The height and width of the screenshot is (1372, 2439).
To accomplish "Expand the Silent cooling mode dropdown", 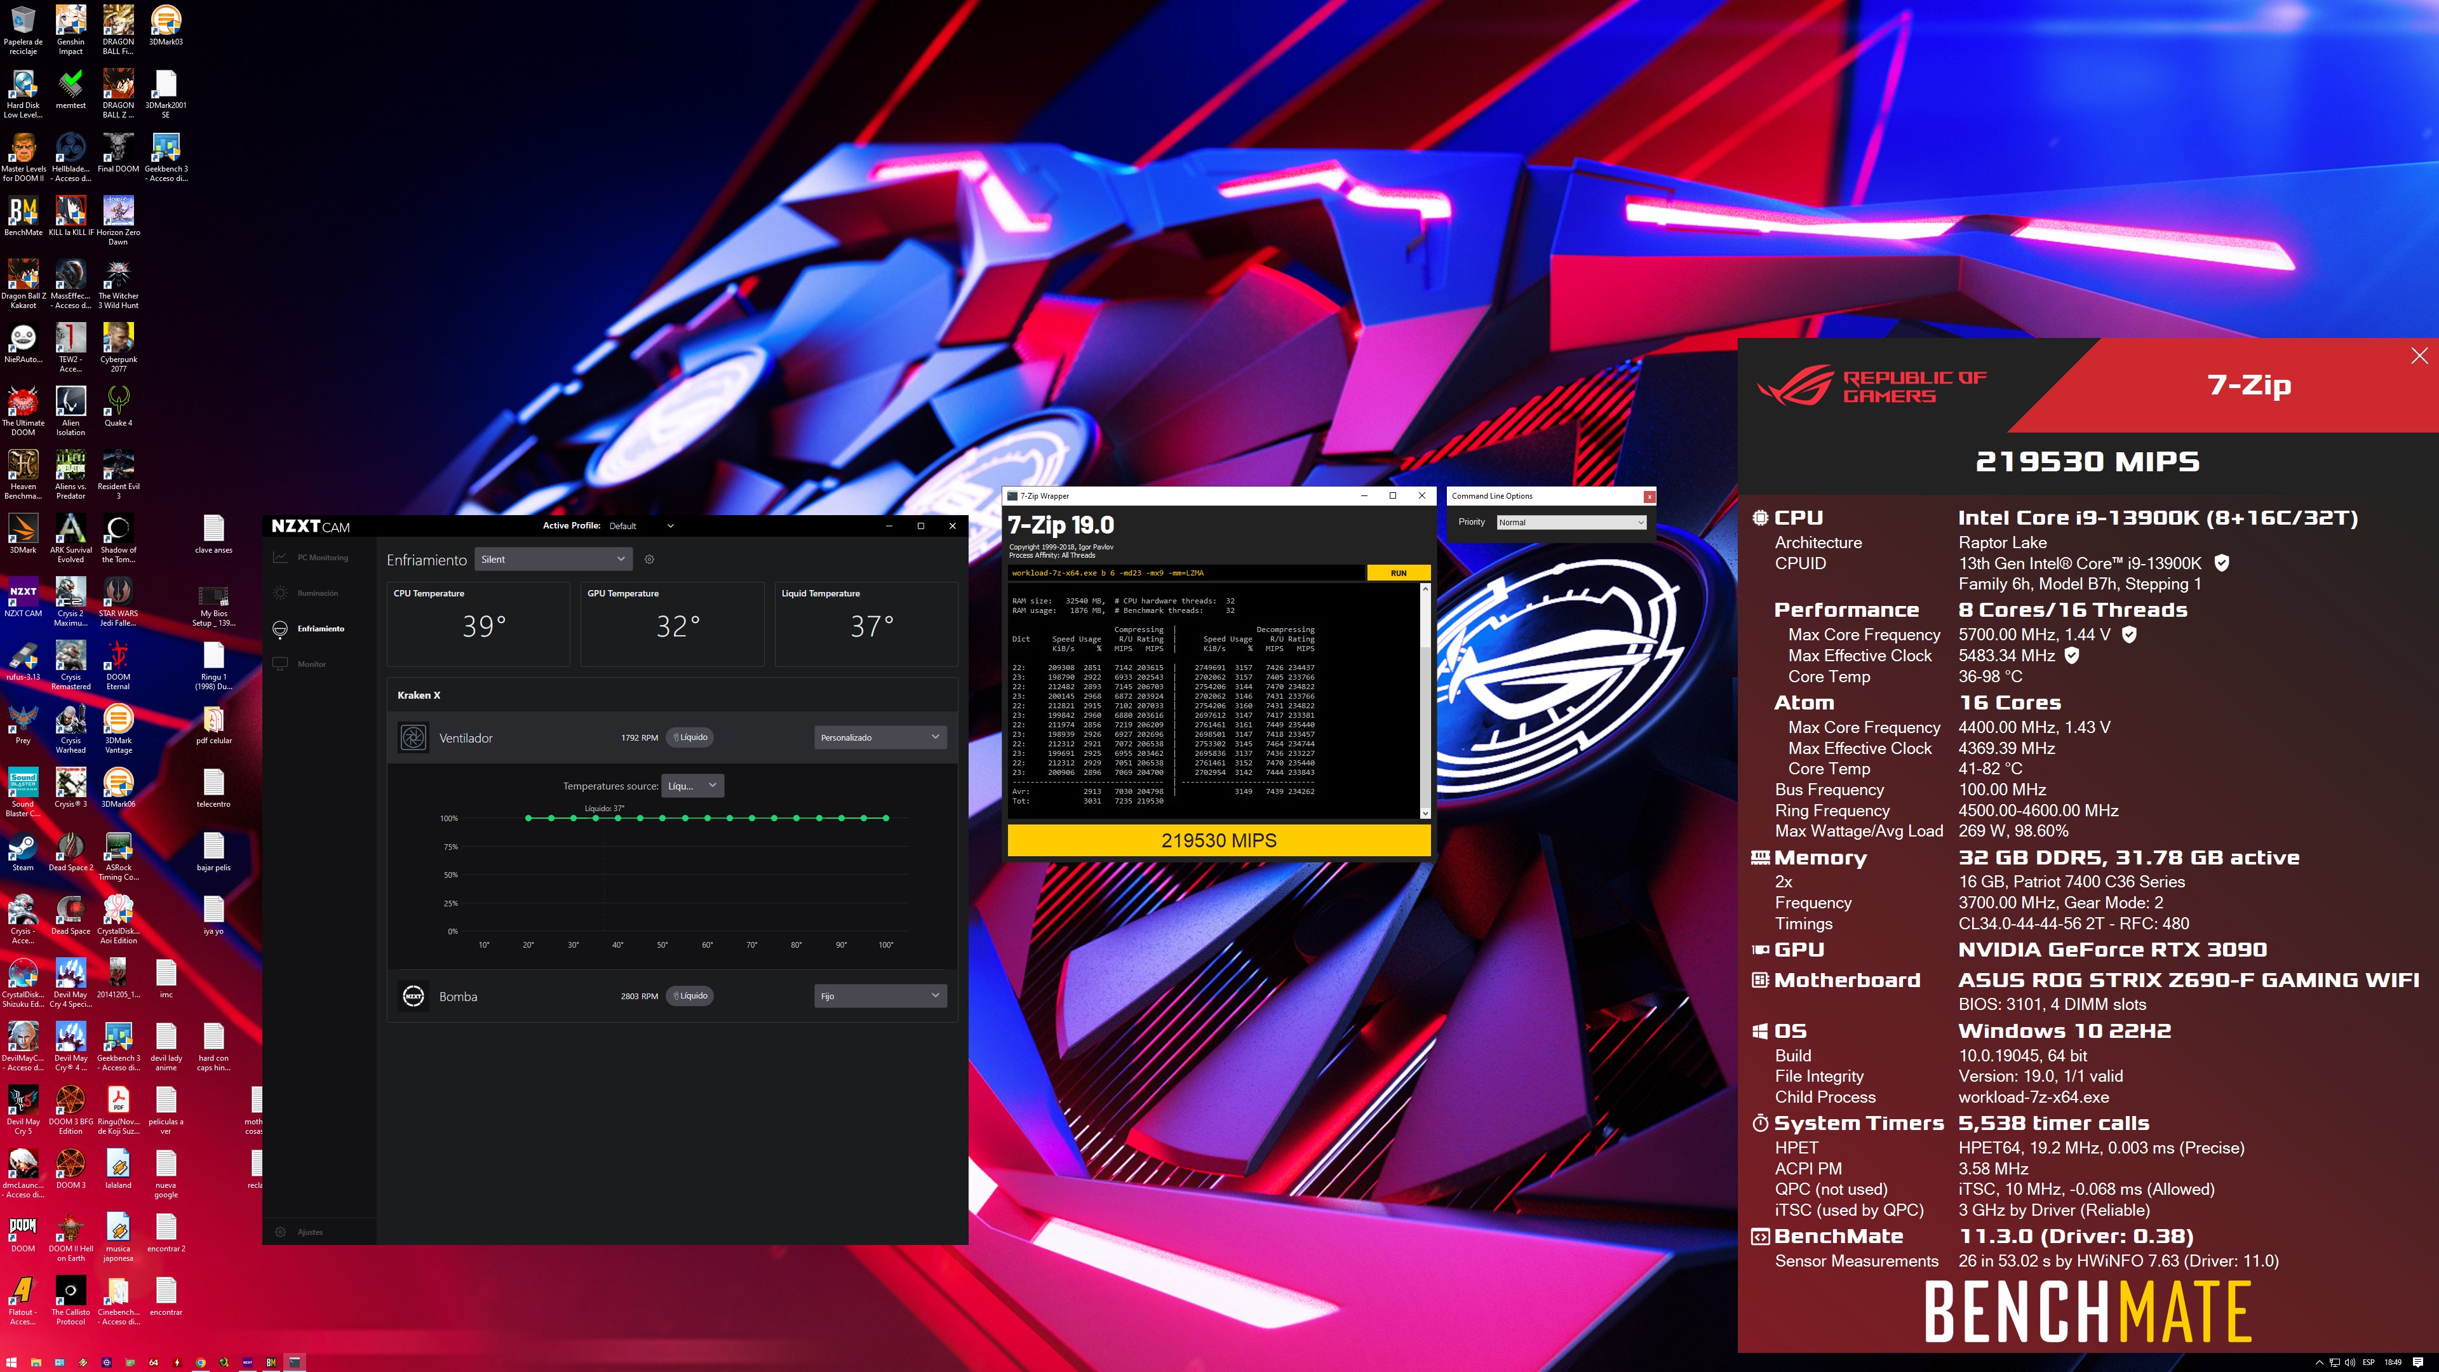I will point(553,560).
